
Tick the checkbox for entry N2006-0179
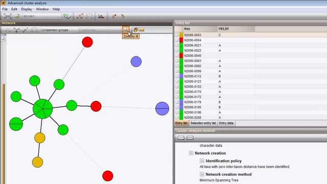tap(177, 102)
